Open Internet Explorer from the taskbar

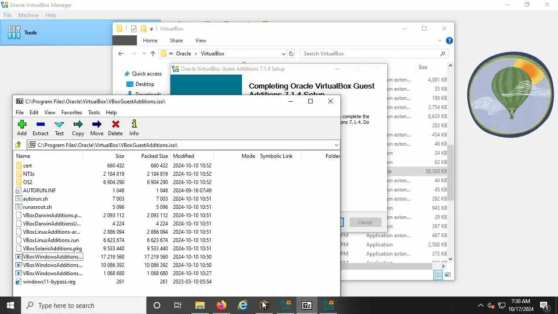243,305
